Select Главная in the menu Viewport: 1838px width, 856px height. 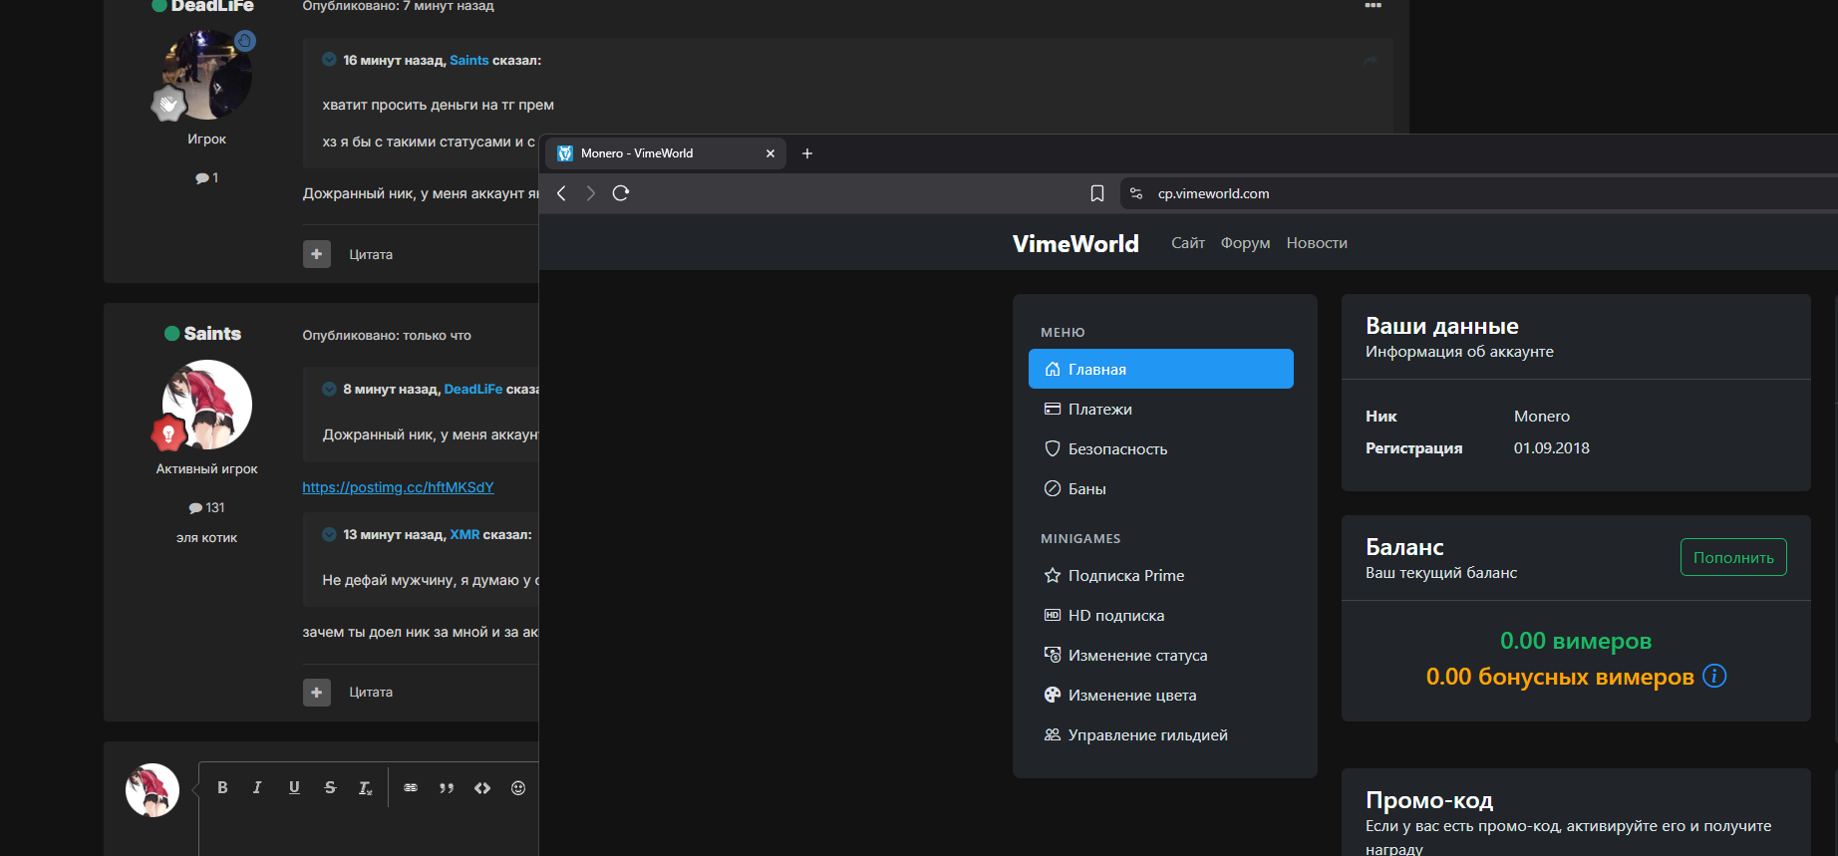(1161, 369)
